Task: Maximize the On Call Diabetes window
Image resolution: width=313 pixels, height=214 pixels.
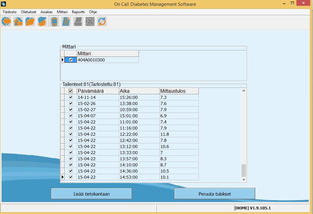Action: [292, 3]
